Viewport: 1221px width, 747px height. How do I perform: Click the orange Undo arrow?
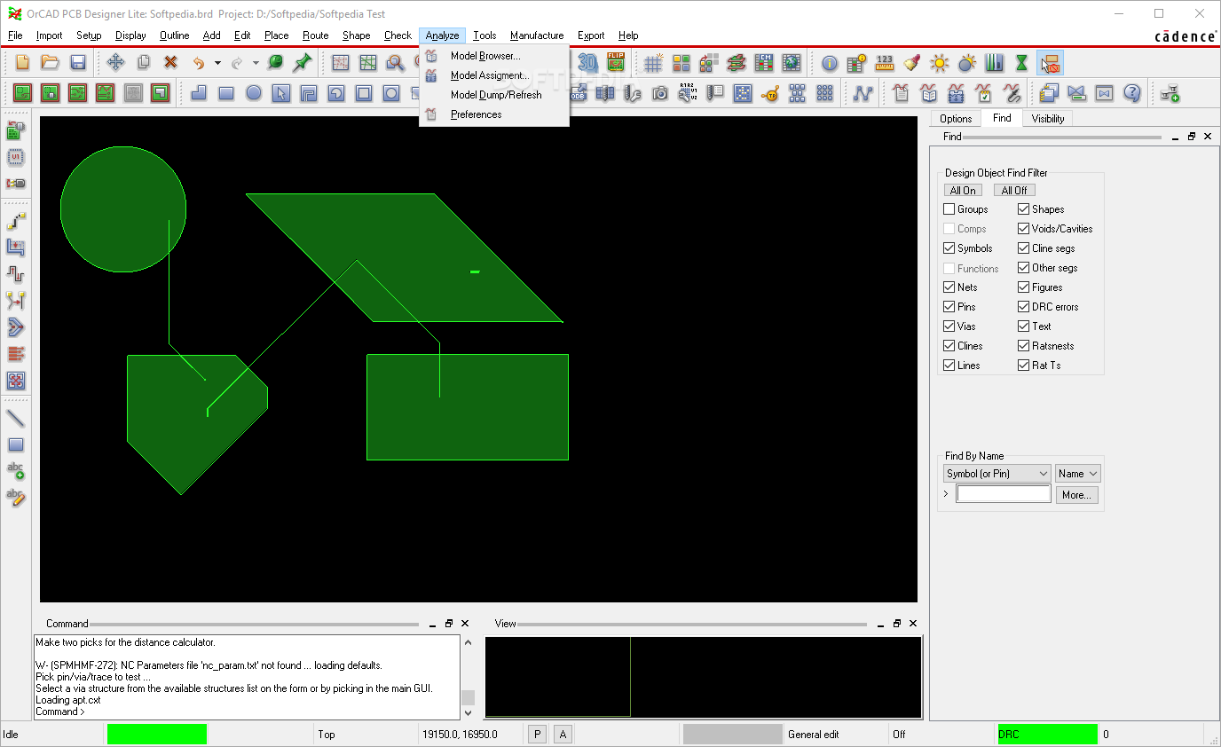pos(199,63)
